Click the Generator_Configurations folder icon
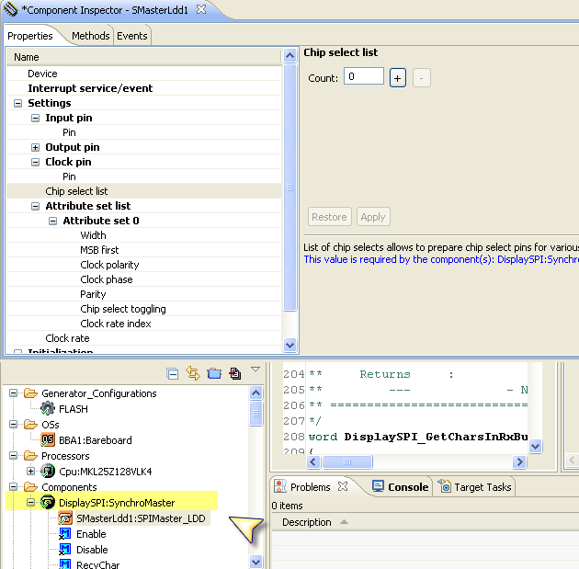This screenshot has width=579, height=569. coord(30,393)
